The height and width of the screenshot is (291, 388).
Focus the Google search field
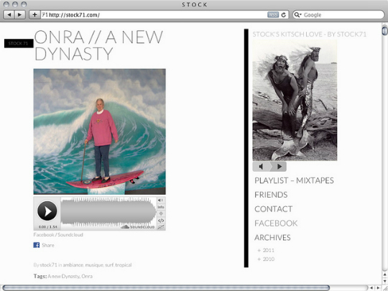[x=338, y=15]
